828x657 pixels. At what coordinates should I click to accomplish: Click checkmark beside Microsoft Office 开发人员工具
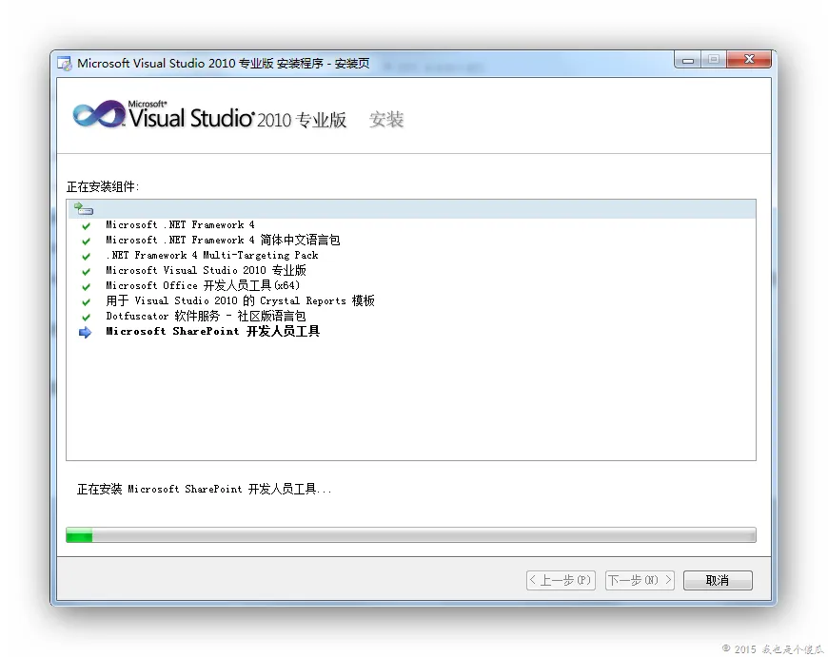[x=86, y=287]
